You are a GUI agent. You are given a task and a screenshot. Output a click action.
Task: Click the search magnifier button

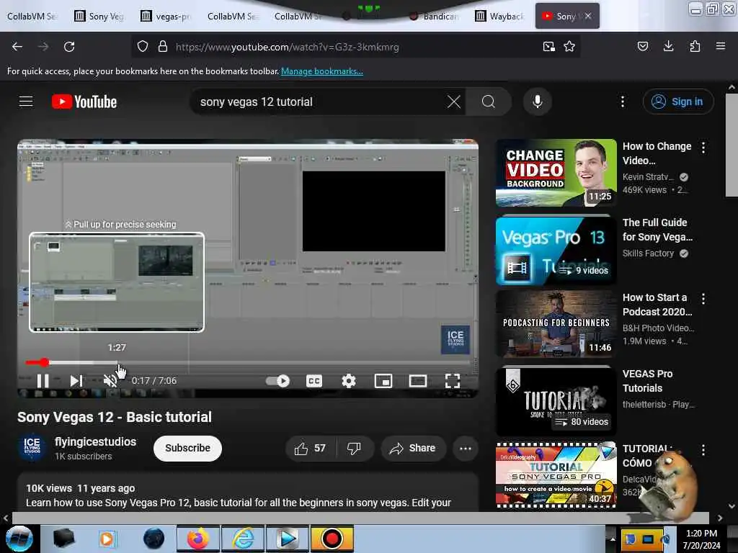[x=488, y=102]
